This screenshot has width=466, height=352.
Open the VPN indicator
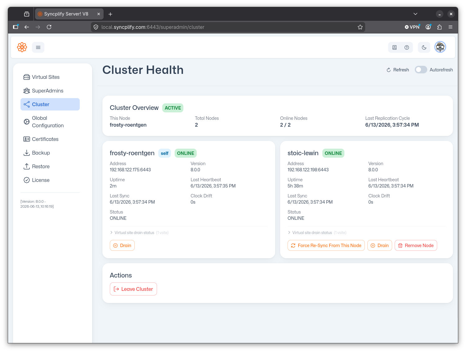412,27
